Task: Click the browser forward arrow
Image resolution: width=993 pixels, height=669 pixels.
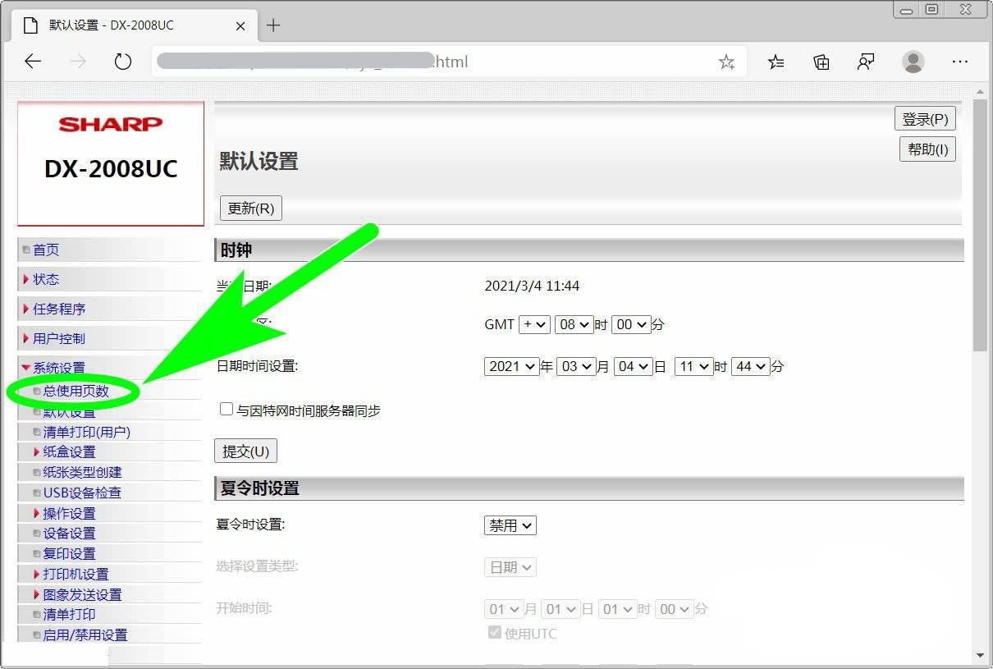Action: click(x=78, y=62)
